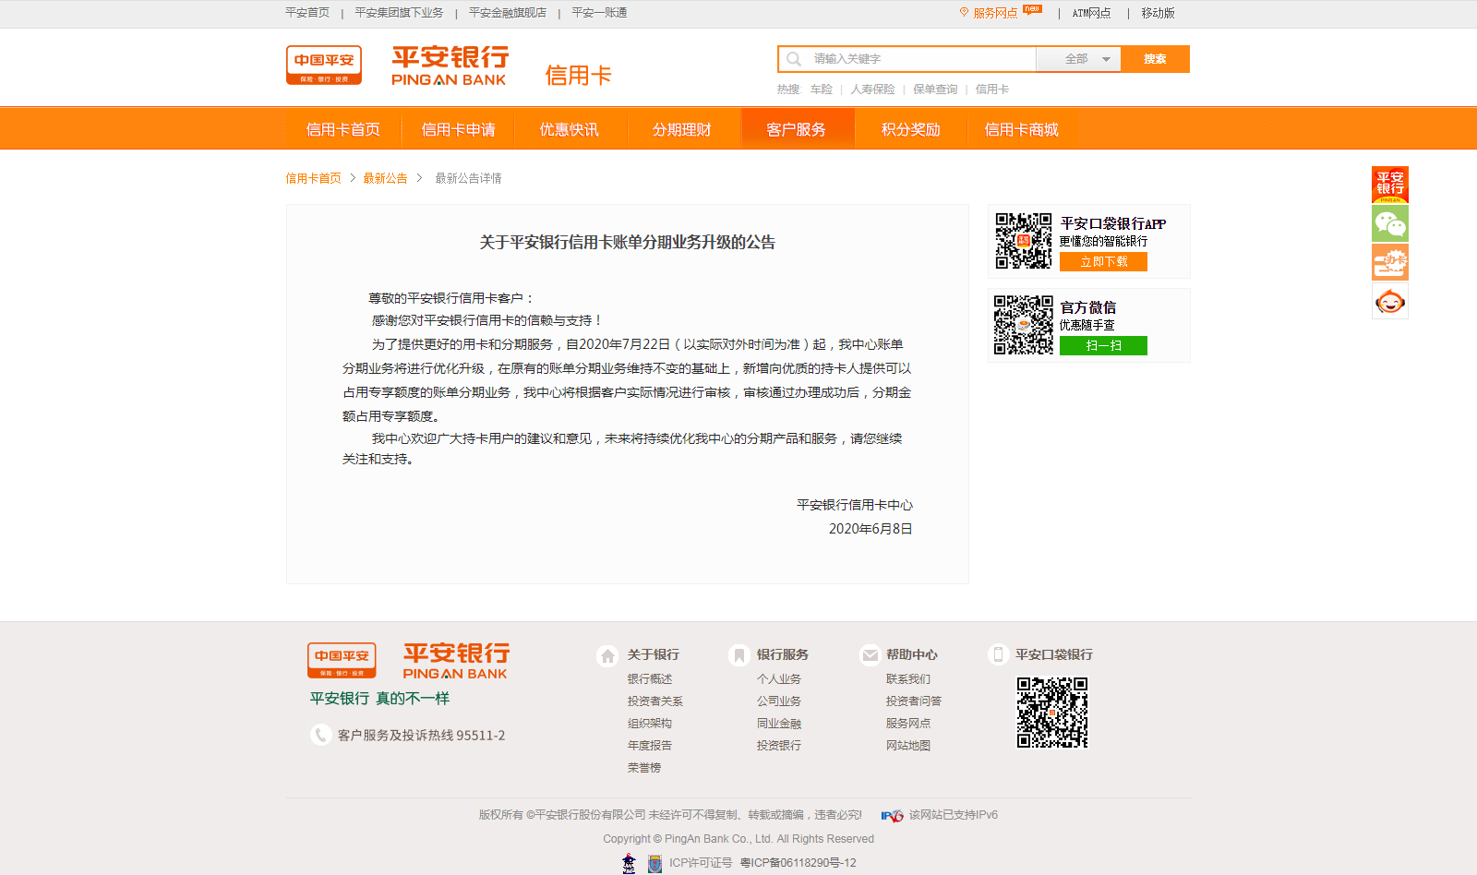1477x875 pixels.
Task: Click the 服务网点 location pin icon
Action: [x=965, y=13]
